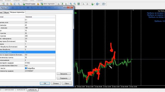Screen dimensions: 165x92
Task: Select the Значение column header
Action: [x=40, y=17]
